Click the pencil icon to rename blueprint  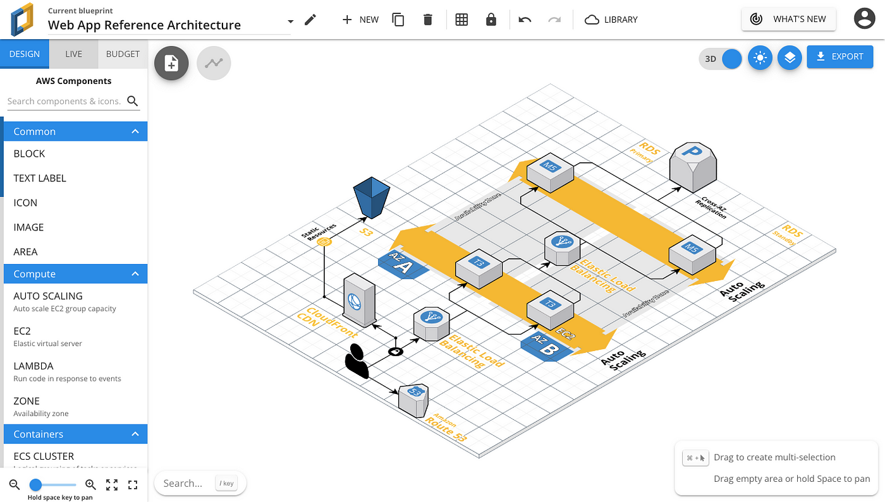click(x=310, y=20)
